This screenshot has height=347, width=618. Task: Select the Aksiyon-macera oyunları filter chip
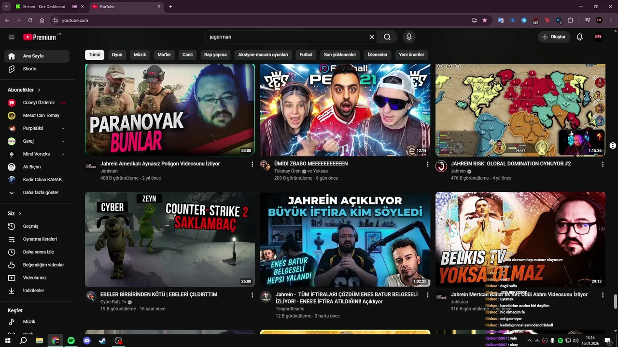click(x=263, y=55)
